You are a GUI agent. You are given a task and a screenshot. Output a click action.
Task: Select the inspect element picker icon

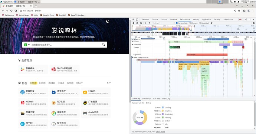pyautogui.click(x=134, y=19)
